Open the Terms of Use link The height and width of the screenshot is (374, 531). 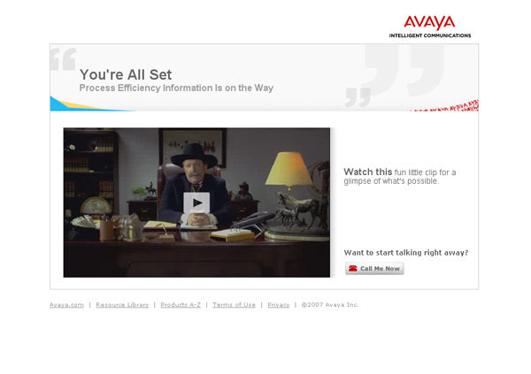(x=234, y=305)
